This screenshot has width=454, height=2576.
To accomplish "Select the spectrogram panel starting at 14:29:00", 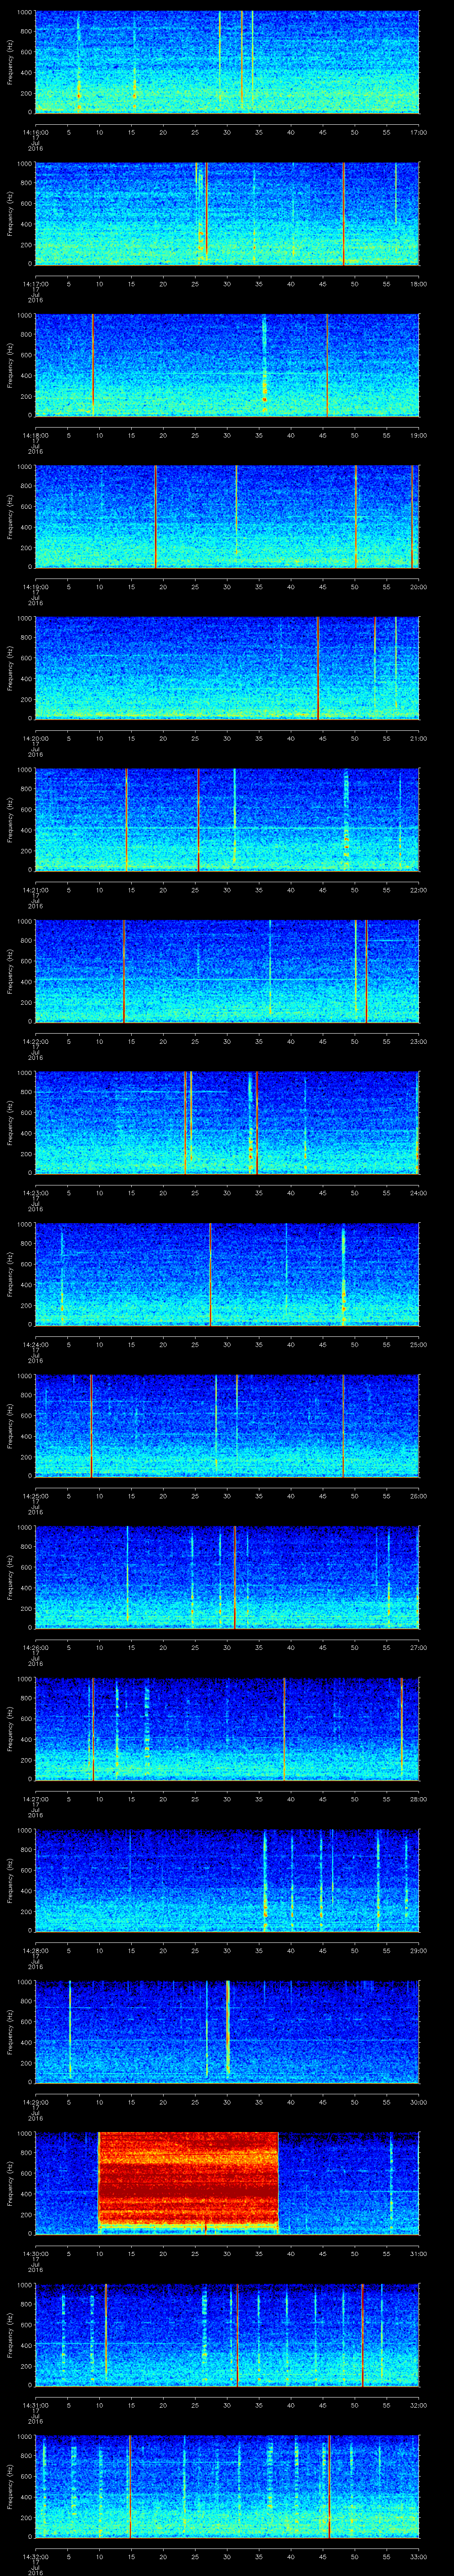I will (x=227, y=2032).
